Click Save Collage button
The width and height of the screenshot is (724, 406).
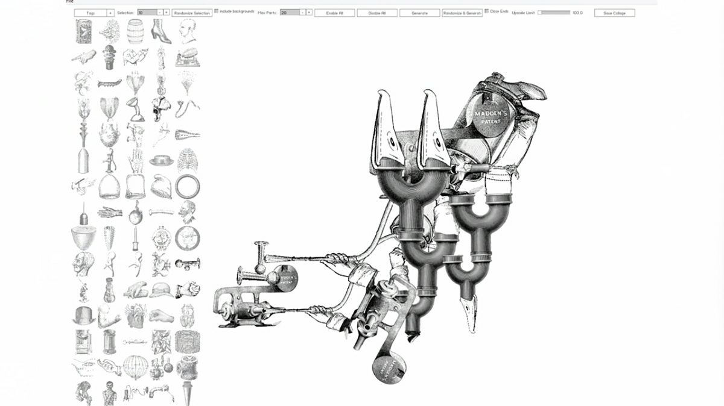614,13
